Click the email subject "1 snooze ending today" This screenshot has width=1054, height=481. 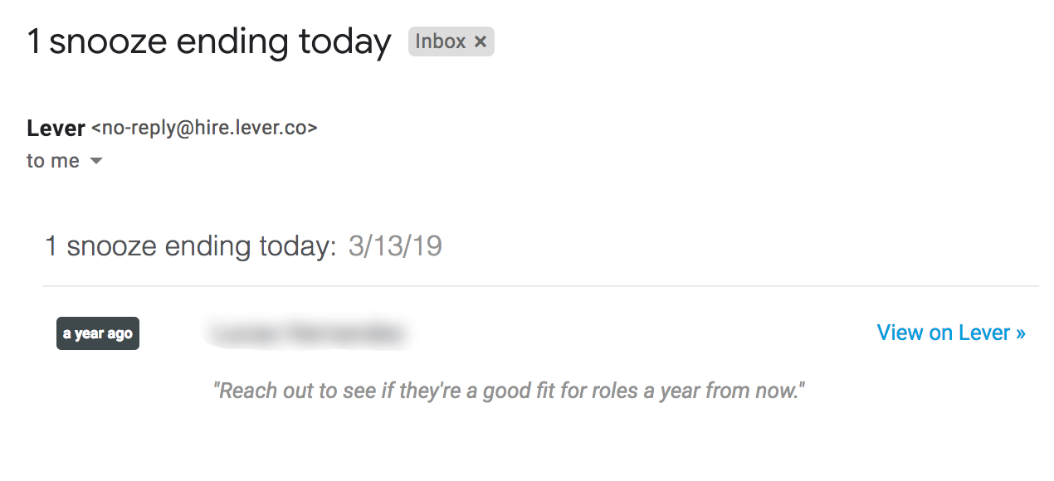[x=208, y=41]
